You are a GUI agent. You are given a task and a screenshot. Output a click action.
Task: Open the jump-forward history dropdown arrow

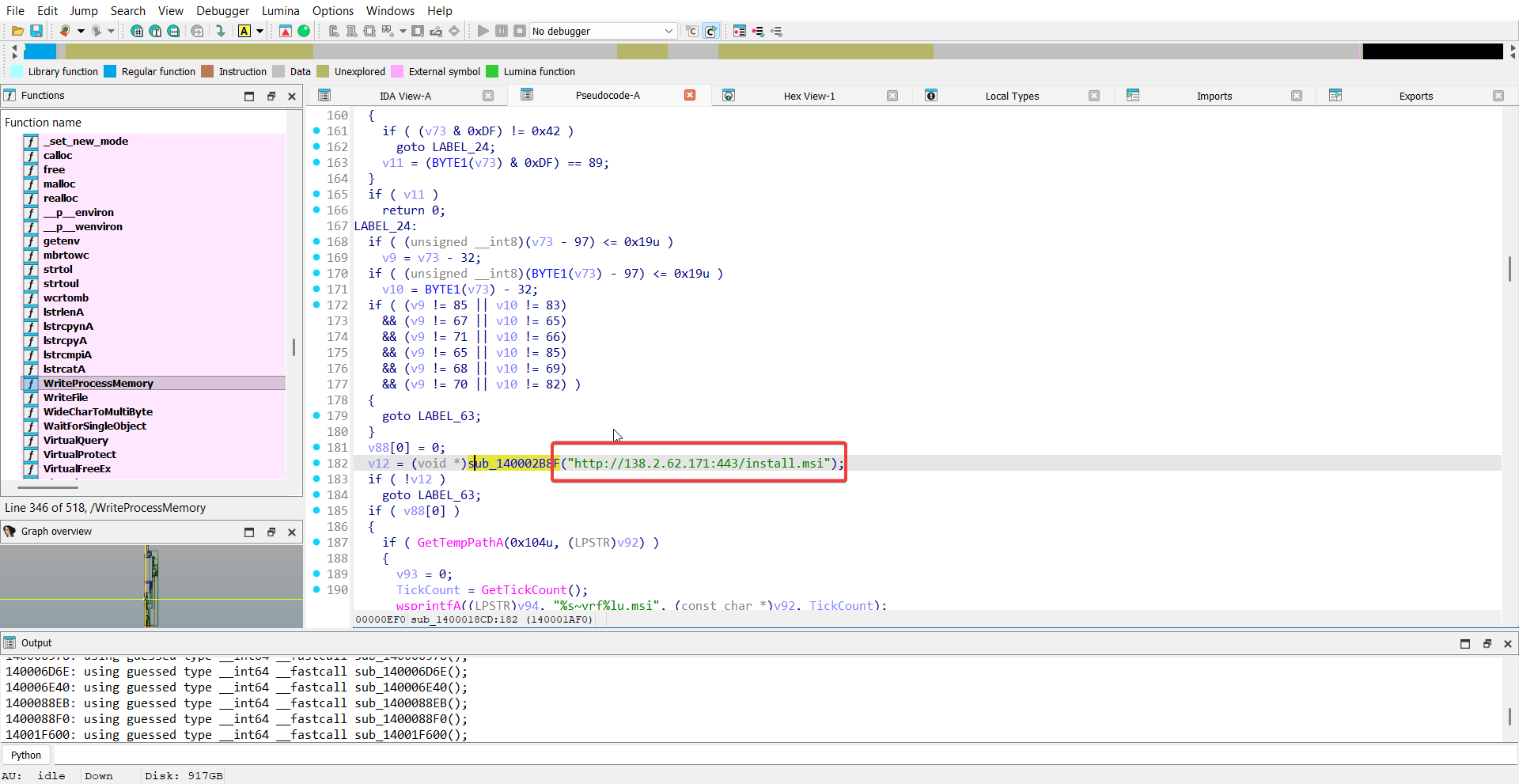pos(111,31)
